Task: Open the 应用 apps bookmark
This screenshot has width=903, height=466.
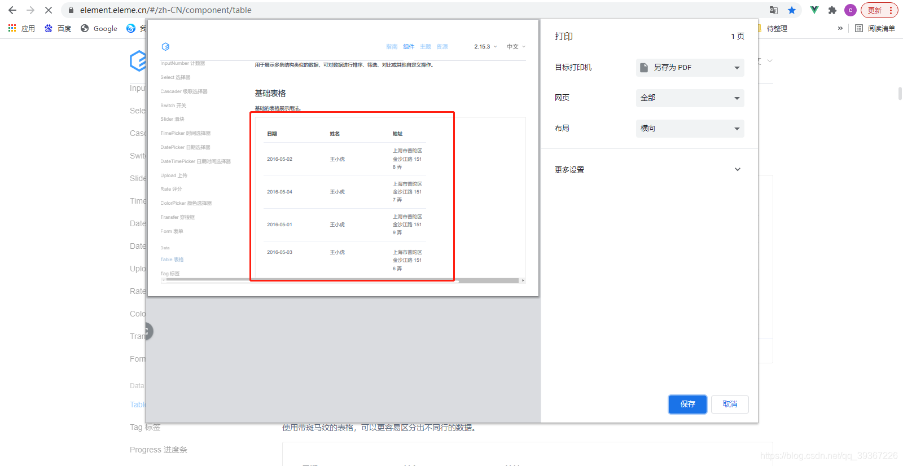Action: point(21,28)
